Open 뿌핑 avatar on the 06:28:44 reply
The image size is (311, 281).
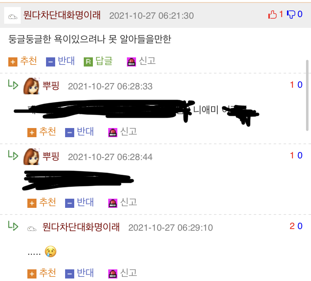point(32,157)
